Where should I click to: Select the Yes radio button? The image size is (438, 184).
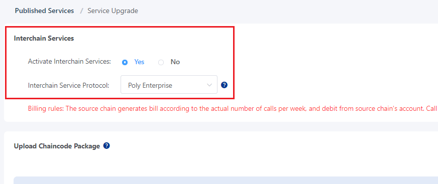[x=125, y=63]
